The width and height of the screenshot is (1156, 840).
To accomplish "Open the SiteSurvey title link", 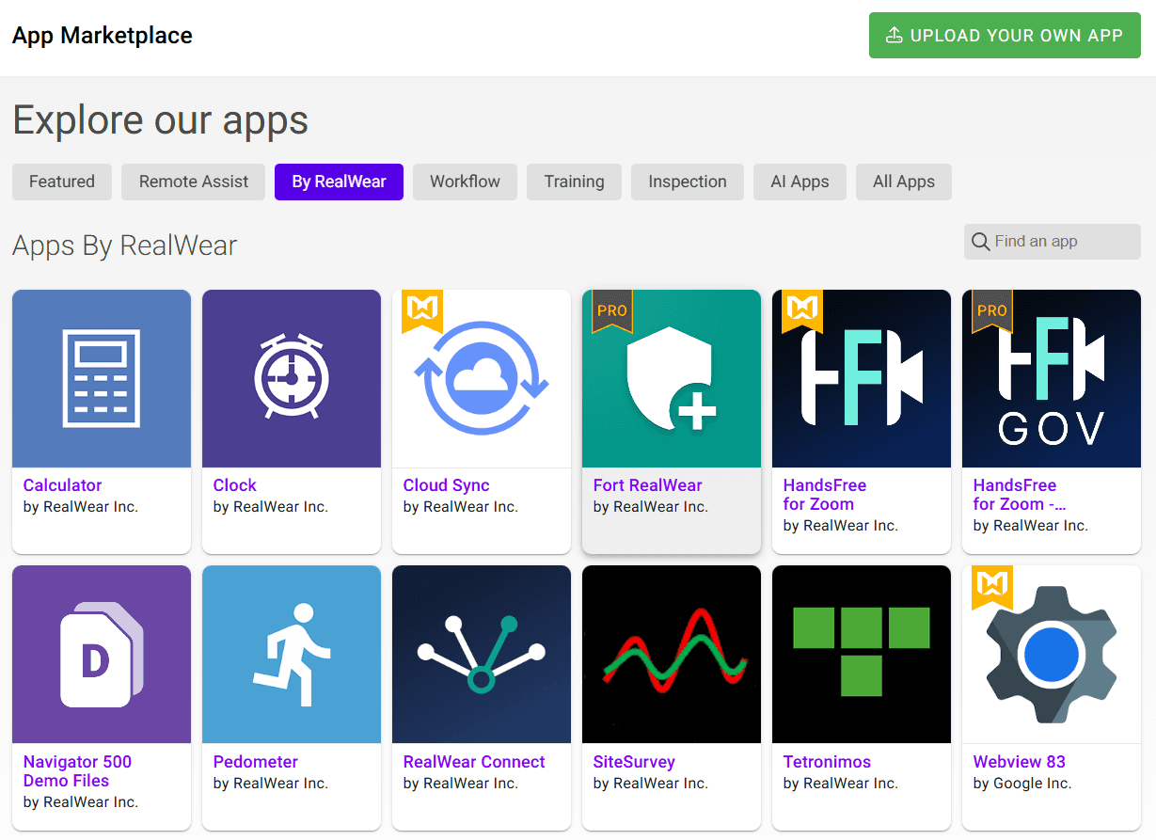I will [634, 762].
